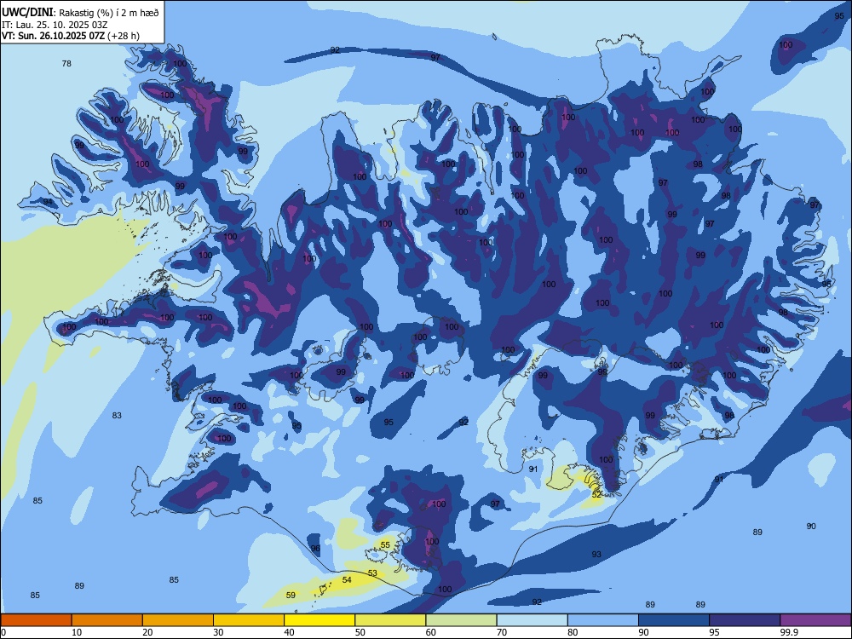This screenshot has width=852, height=639.
Task: Click the title line 'UWC/DINI: Rakastig (%) í 2 m hæð'
Action: point(80,13)
